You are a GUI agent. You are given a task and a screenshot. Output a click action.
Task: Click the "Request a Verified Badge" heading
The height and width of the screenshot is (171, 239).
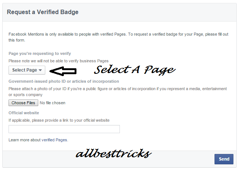coord(43,12)
